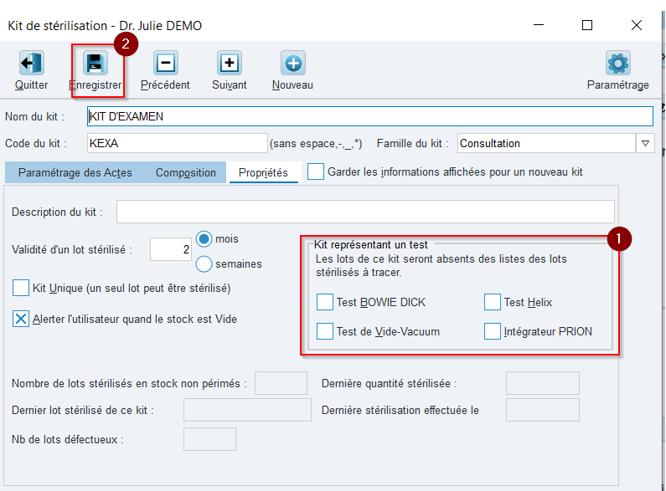The height and width of the screenshot is (491, 666).
Task: Go to previous kit with Précédent icon
Action: pos(166,64)
